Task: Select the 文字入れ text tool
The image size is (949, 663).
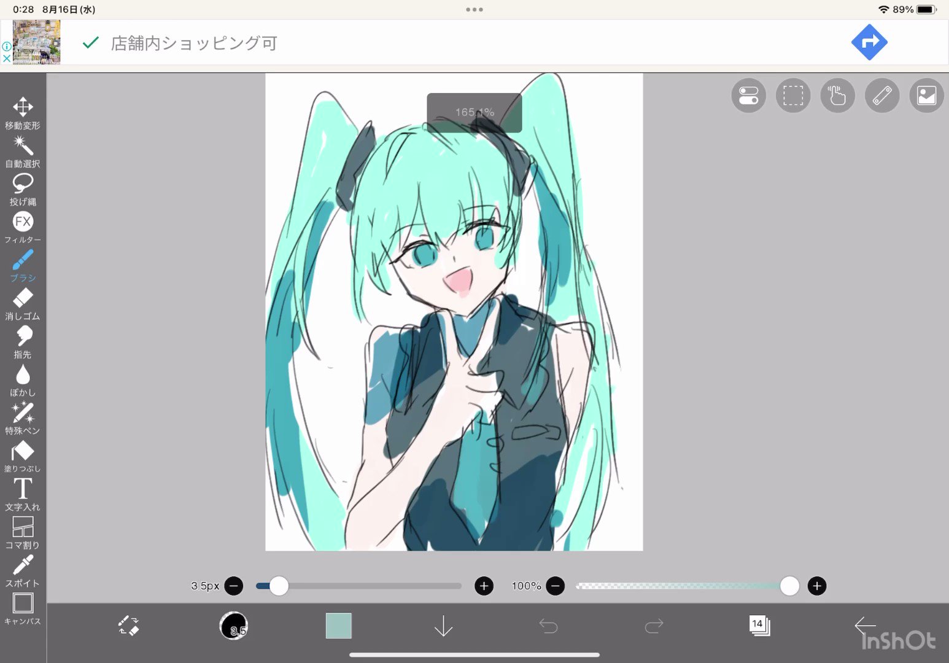Action: click(23, 494)
